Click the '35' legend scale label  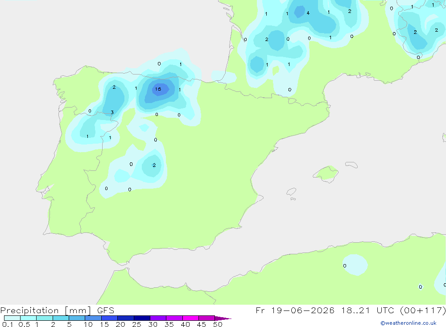[x=169, y=324]
